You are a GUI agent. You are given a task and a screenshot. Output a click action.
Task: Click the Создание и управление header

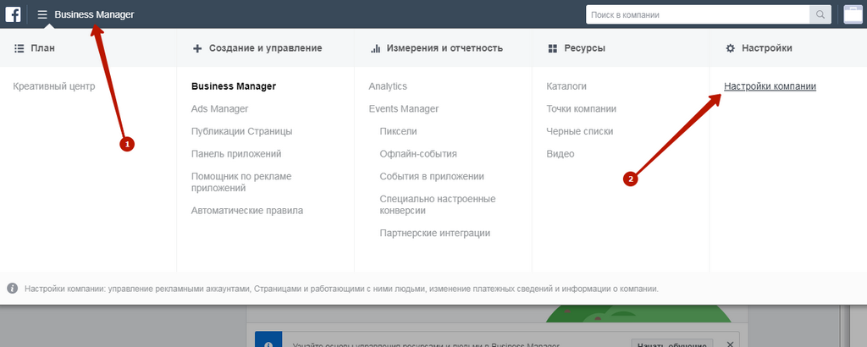(x=265, y=48)
